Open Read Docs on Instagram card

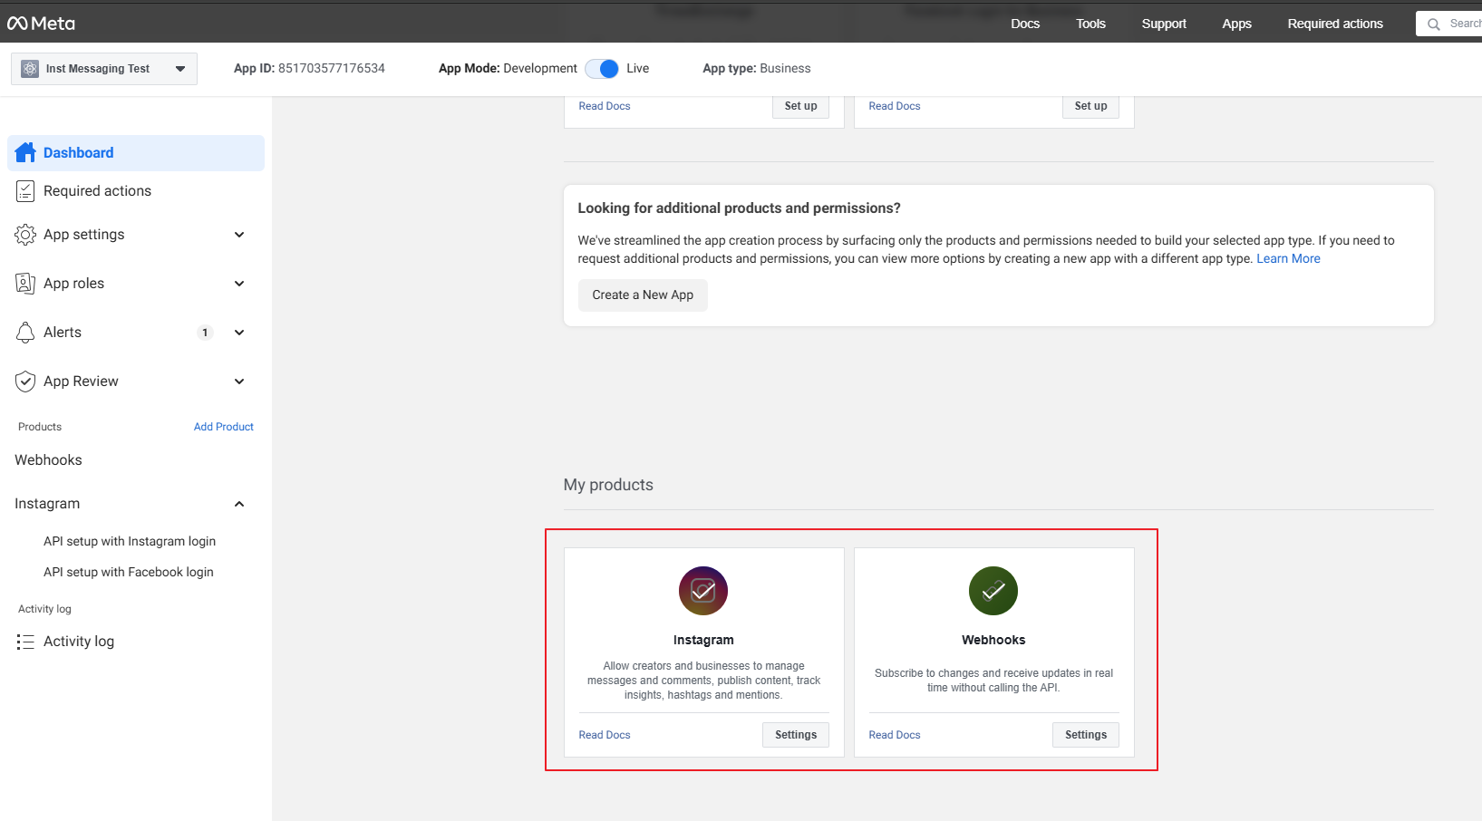click(x=605, y=735)
